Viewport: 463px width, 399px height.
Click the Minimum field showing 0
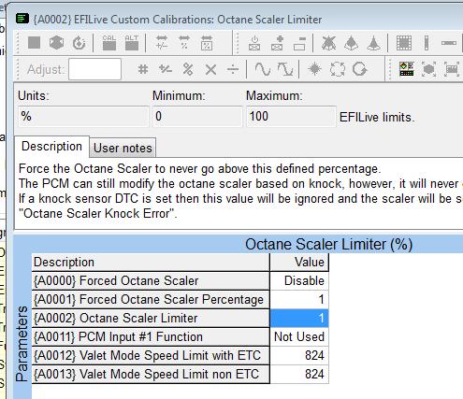coord(197,117)
